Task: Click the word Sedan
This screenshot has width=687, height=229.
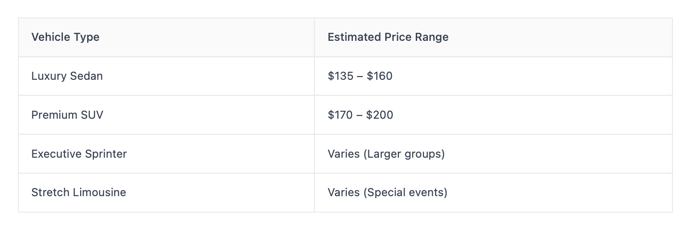Action: tap(87, 76)
